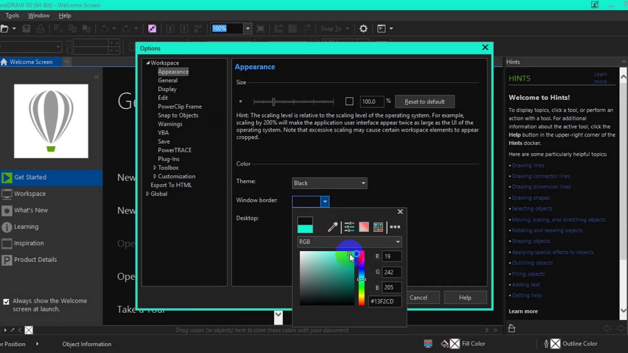Expand the Global tree node
Screen dimensions: 628x353
148,194
